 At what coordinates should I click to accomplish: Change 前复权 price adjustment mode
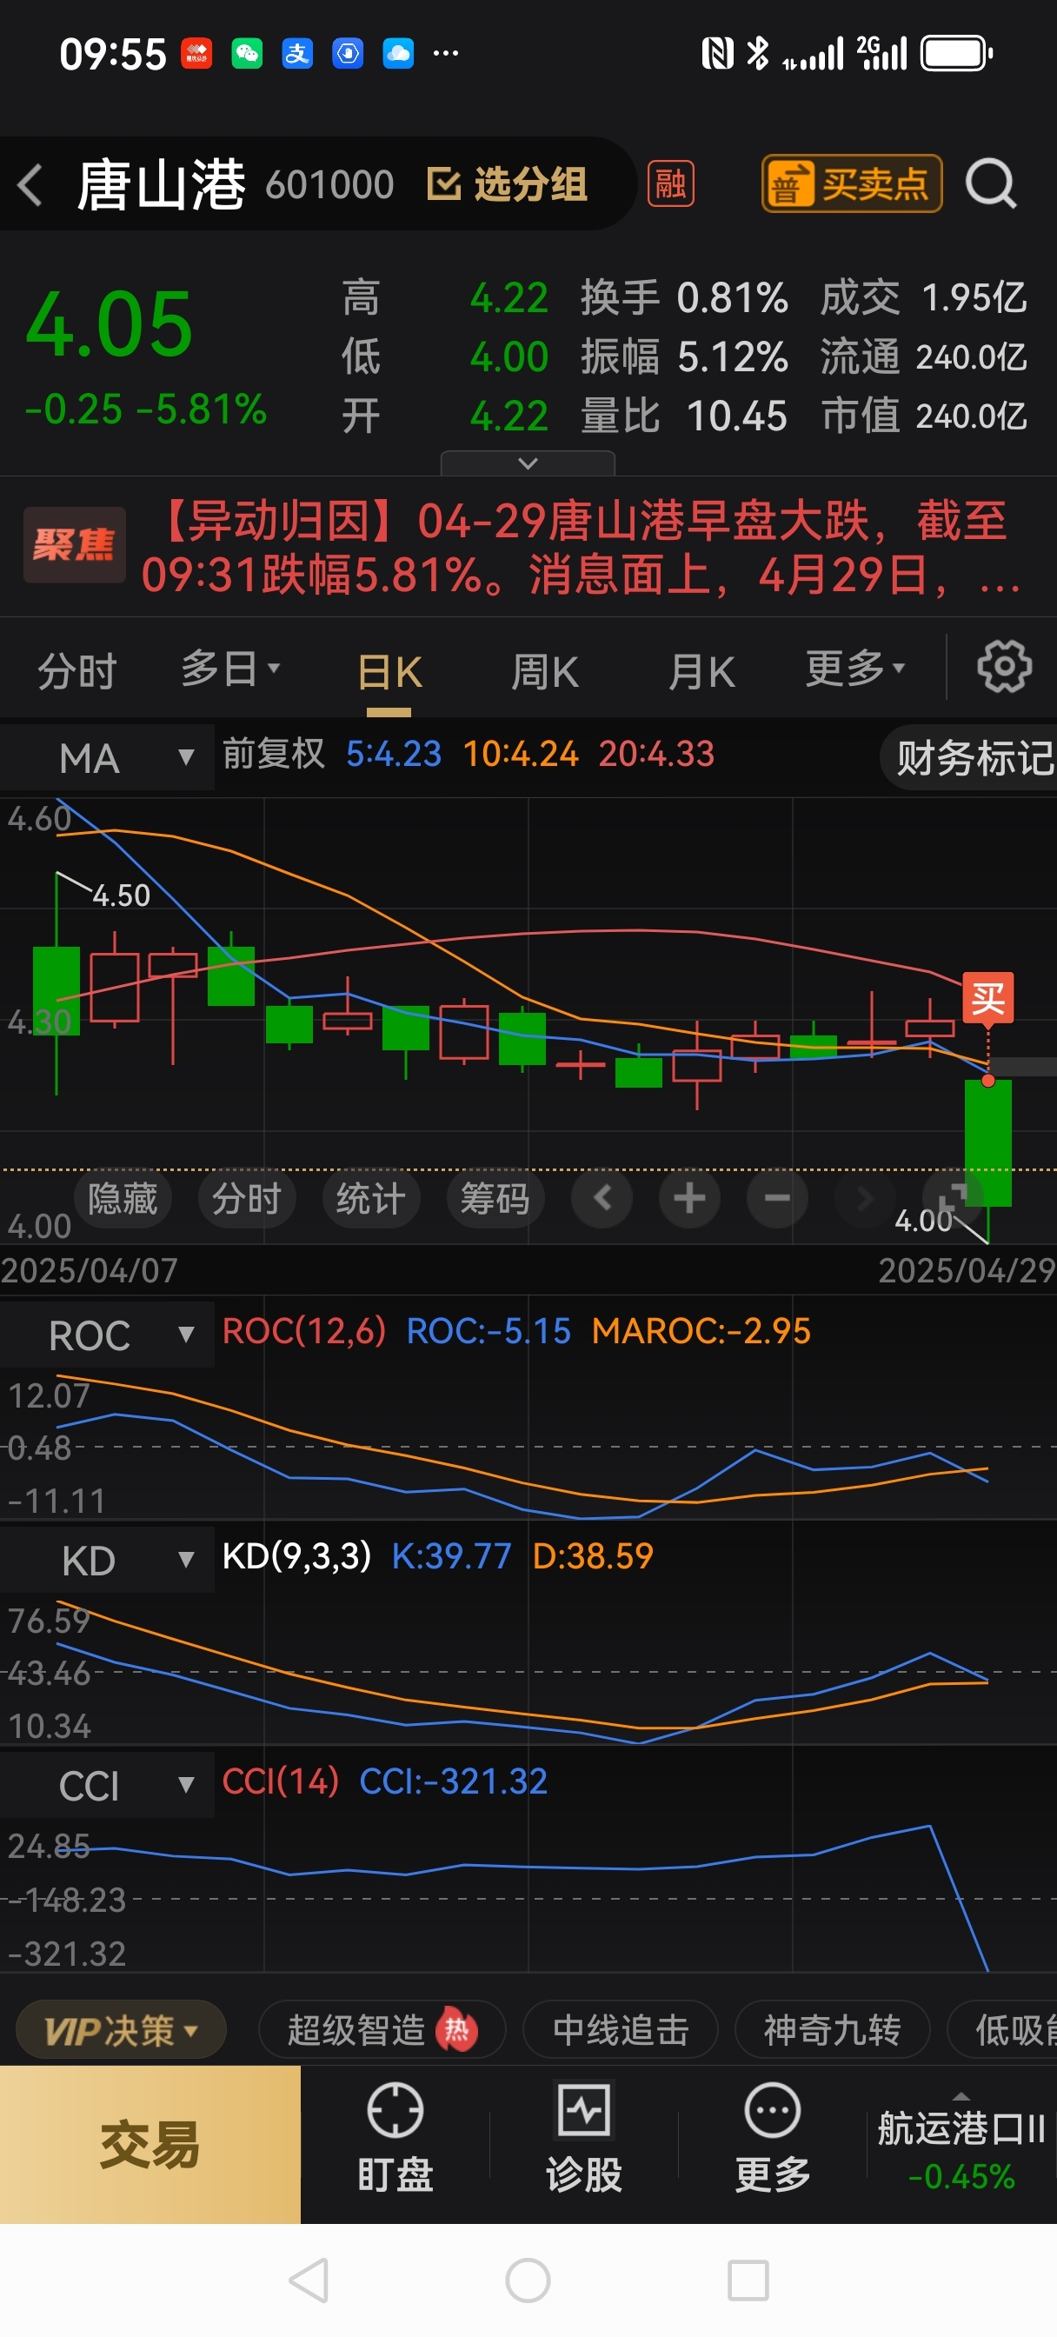(x=273, y=753)
